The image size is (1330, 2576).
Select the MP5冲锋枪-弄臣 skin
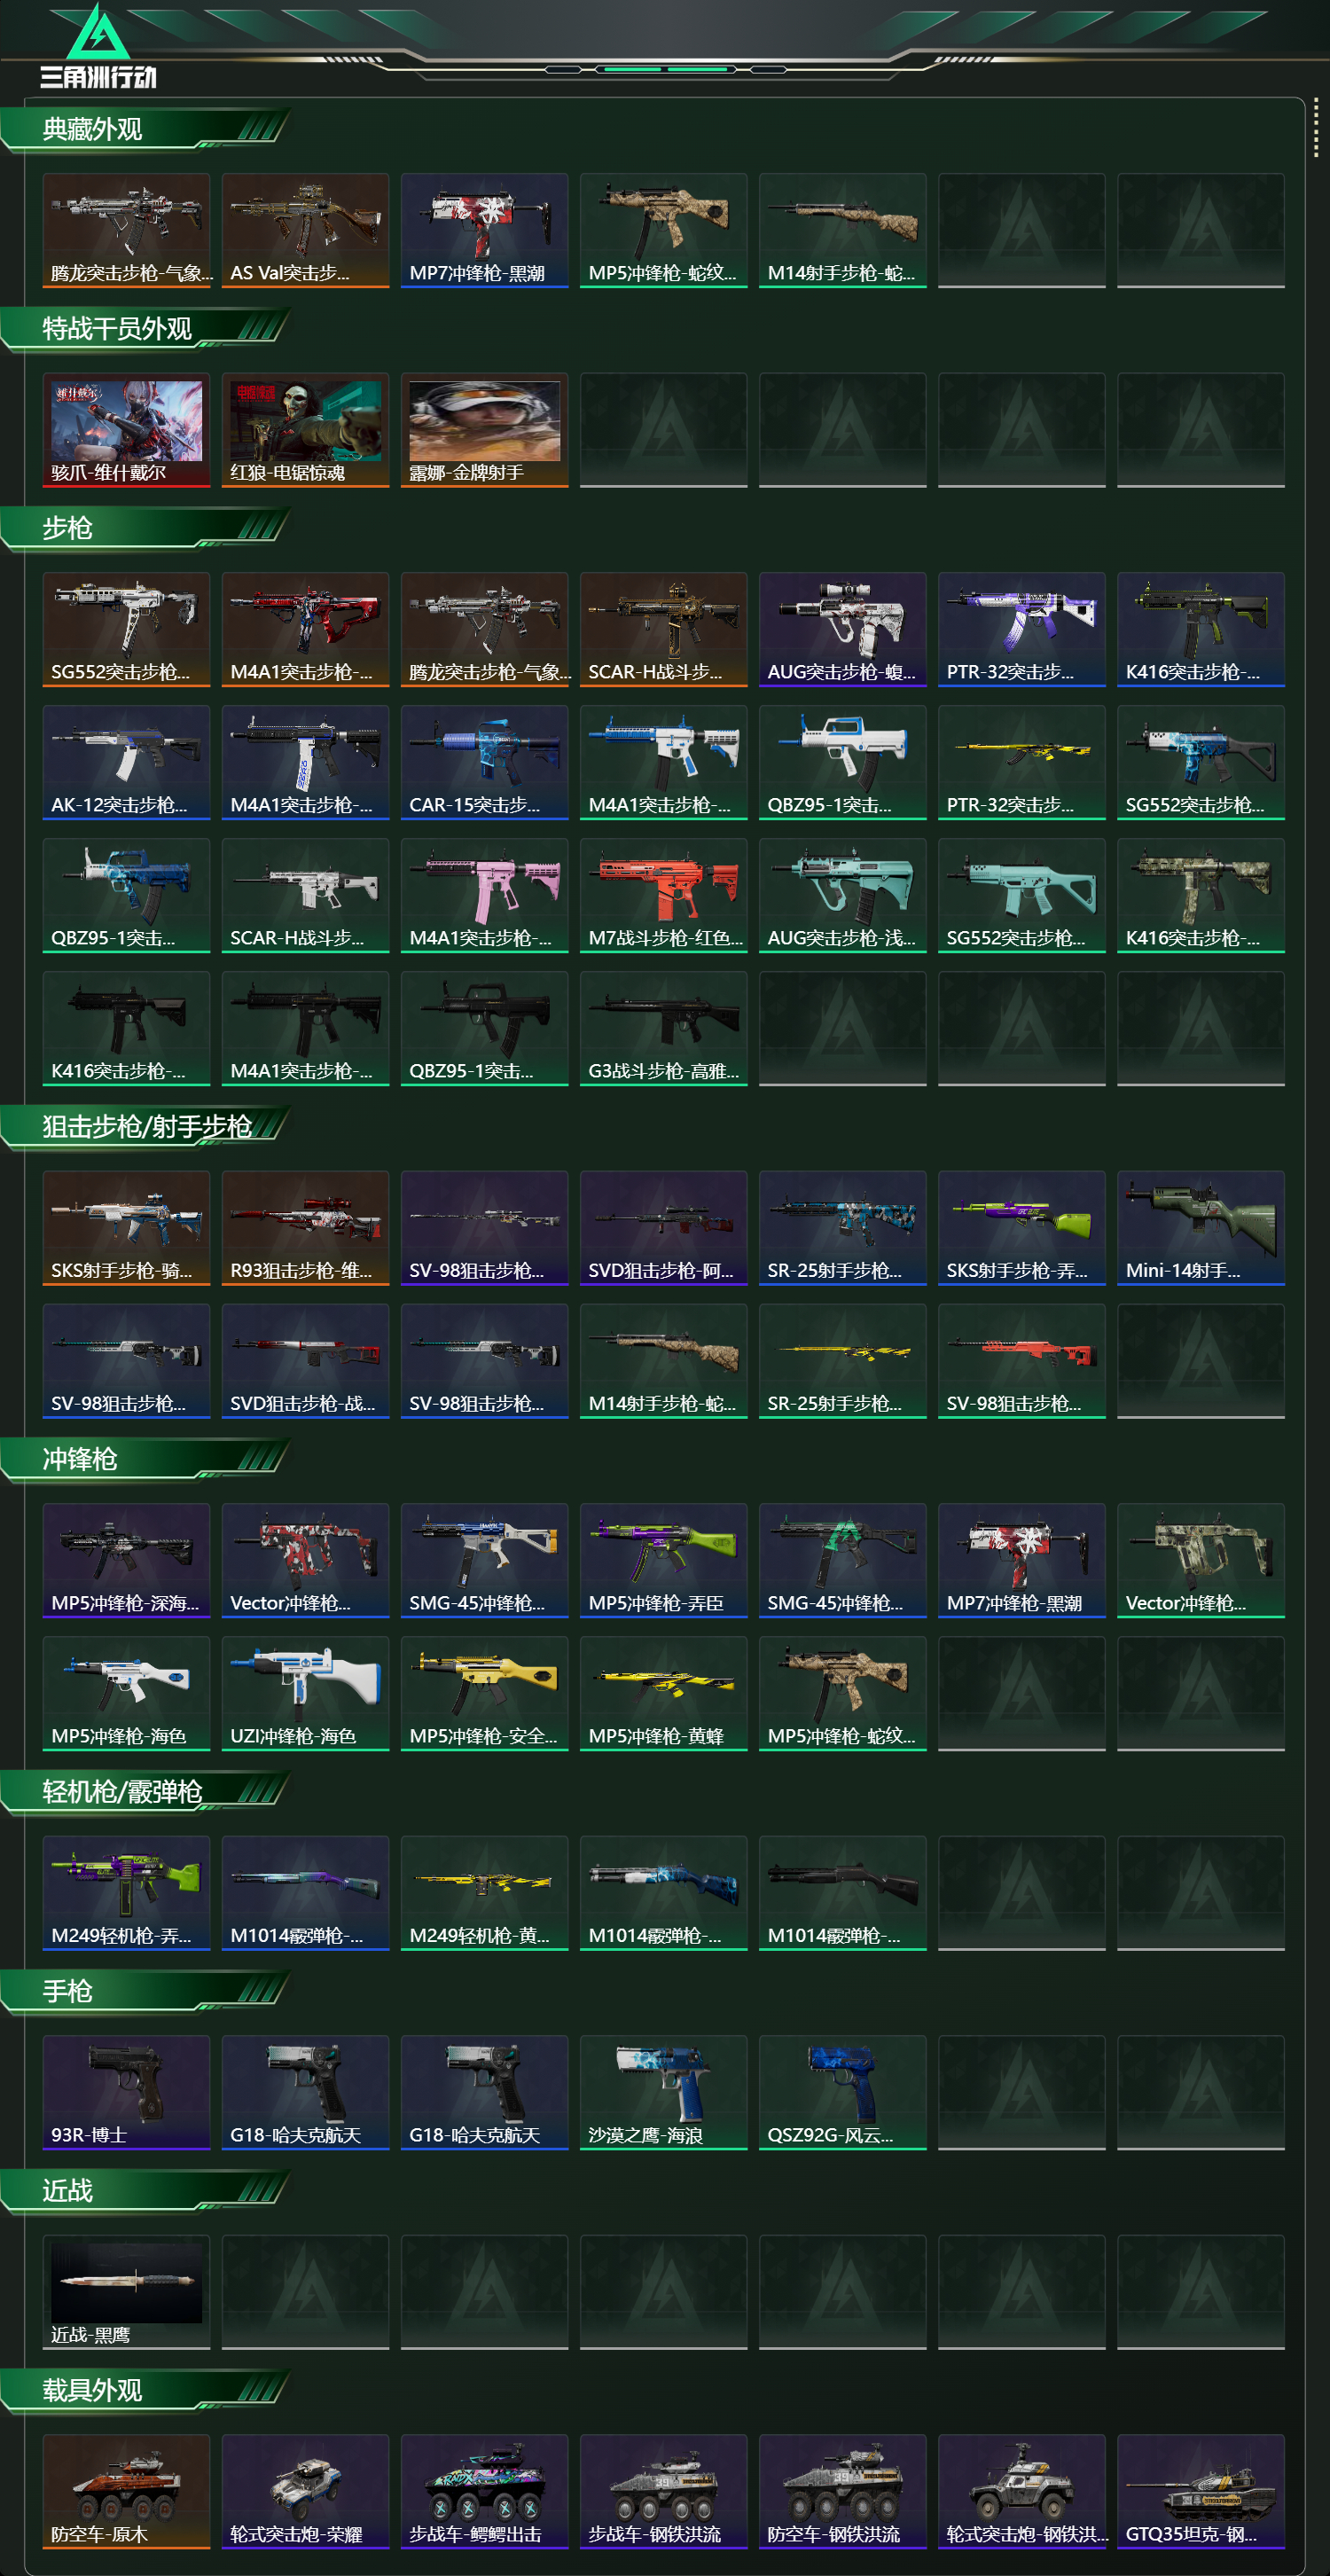[x=663, y=1561]
